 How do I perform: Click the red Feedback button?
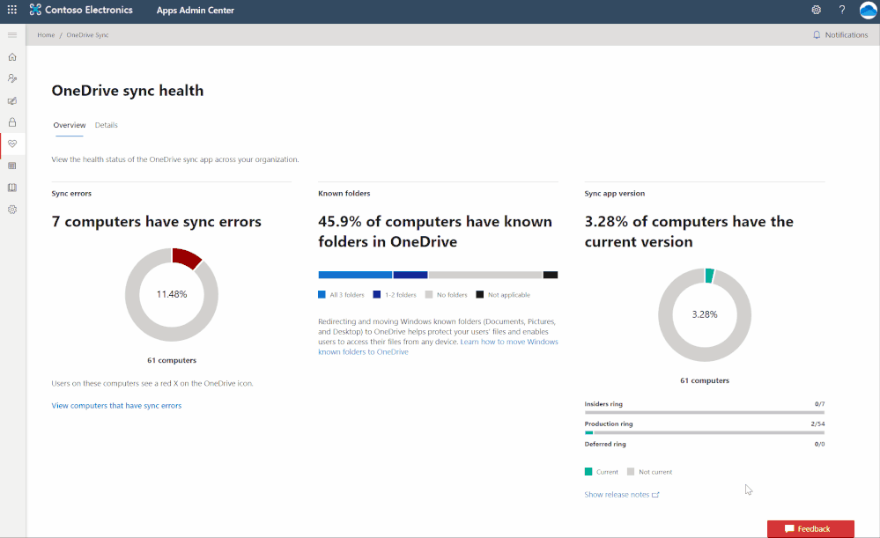(x=811, y=529)
